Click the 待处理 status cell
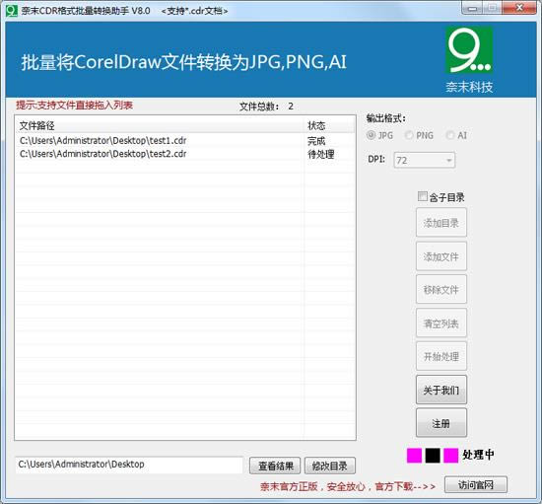This screenshot has width=542, height=504. [x=321, y=154]
